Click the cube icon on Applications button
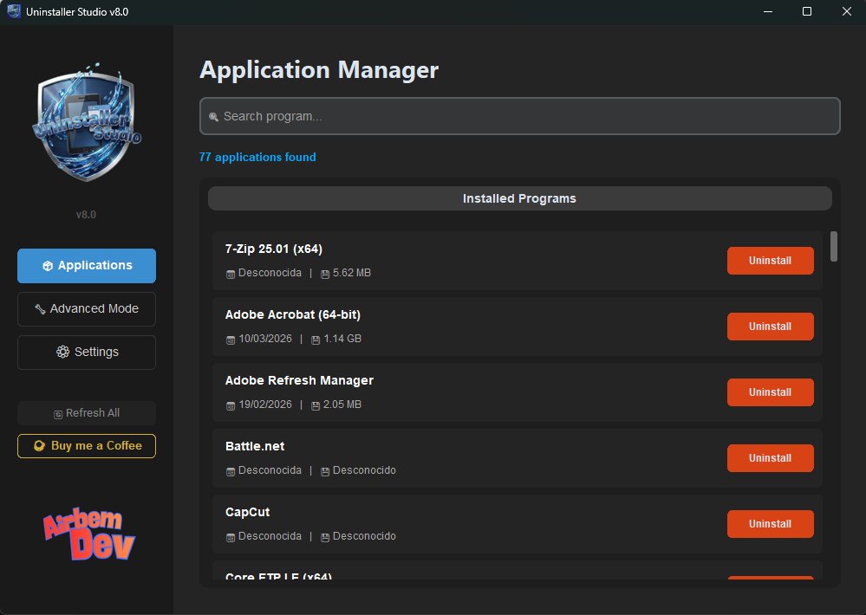This screenshot has height=615, width=866. click(48, 266)
